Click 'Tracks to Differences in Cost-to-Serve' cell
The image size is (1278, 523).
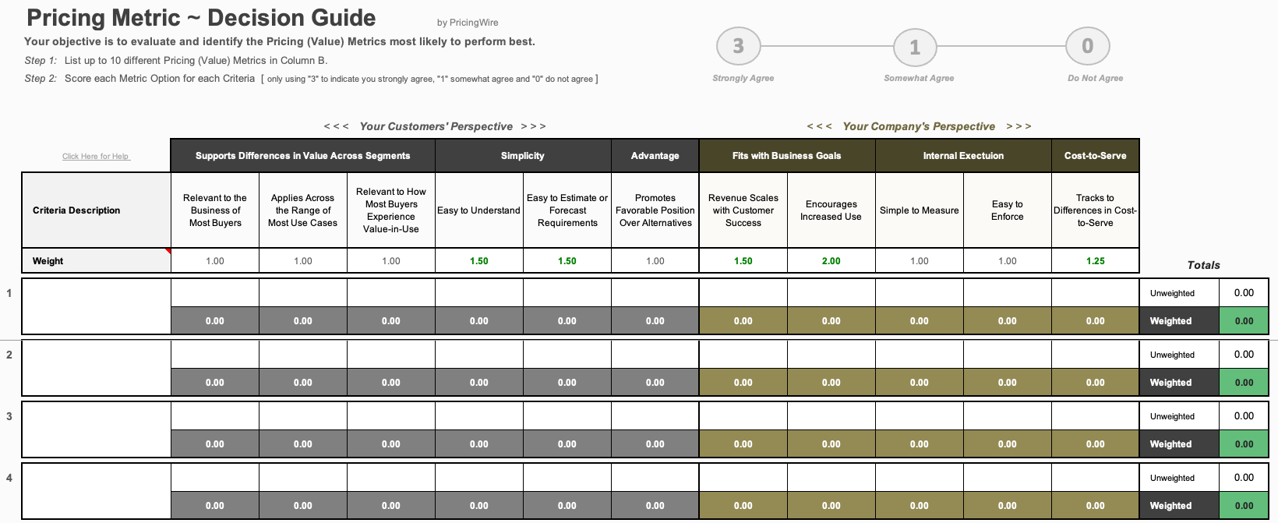click(x=1096, y=210)
